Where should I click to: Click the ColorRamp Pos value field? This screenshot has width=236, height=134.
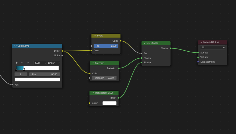pyautogui.click(x=44, y=74)
